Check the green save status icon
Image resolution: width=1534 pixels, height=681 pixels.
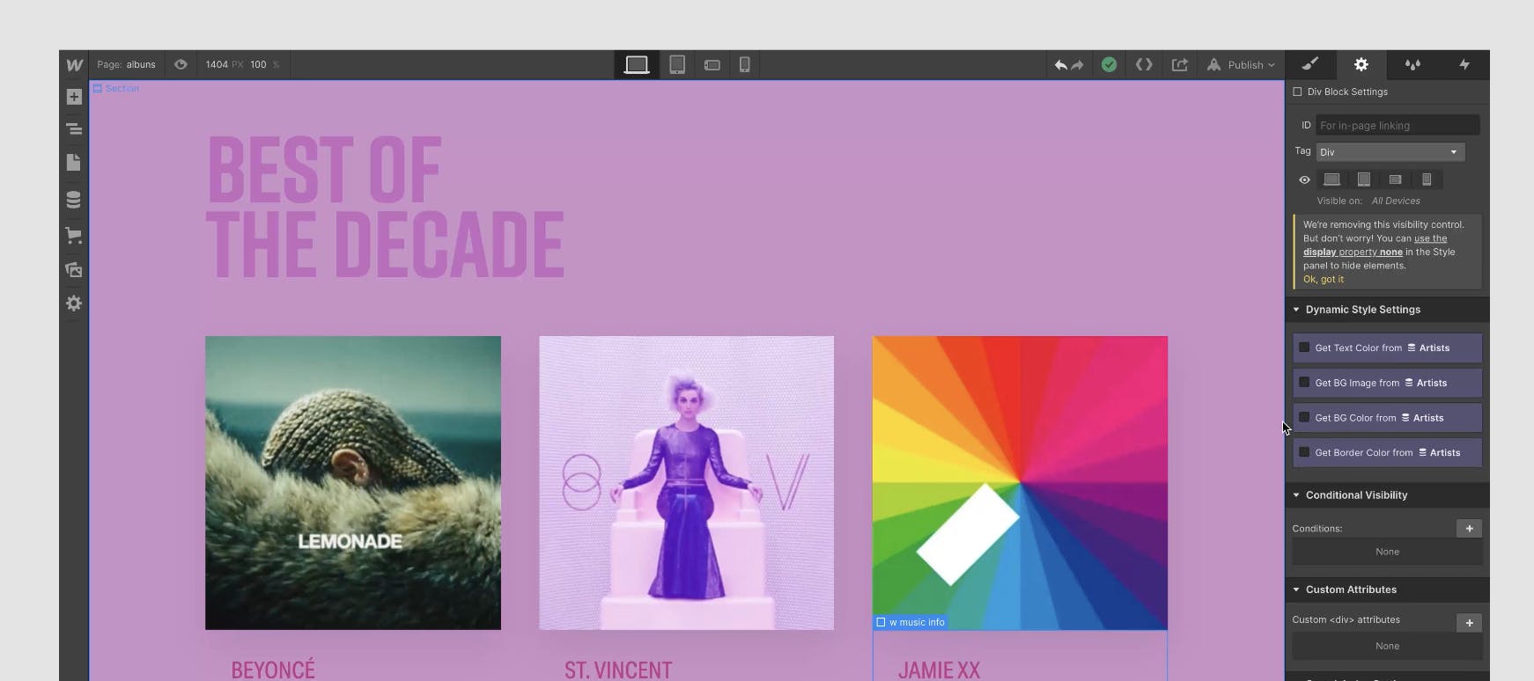click(x=1110, y=64)
